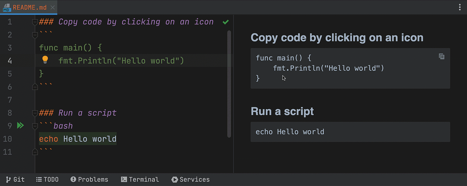This screenshot has height=186, width=467.
Task: Open the editor tab options three-dot menu
Action: tap(460, 7)
